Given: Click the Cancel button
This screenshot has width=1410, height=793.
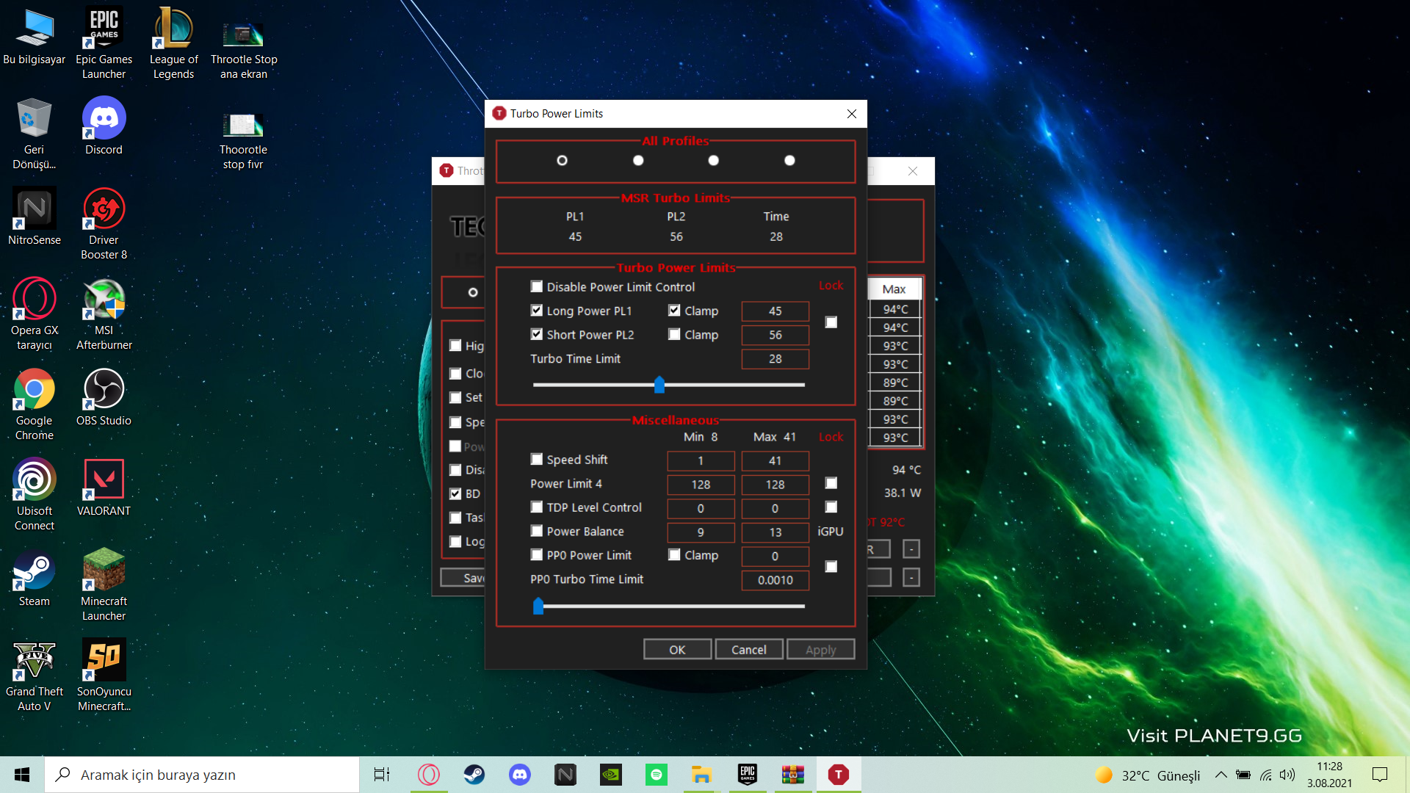Looking at the screenshot, I should click(748, 649).
